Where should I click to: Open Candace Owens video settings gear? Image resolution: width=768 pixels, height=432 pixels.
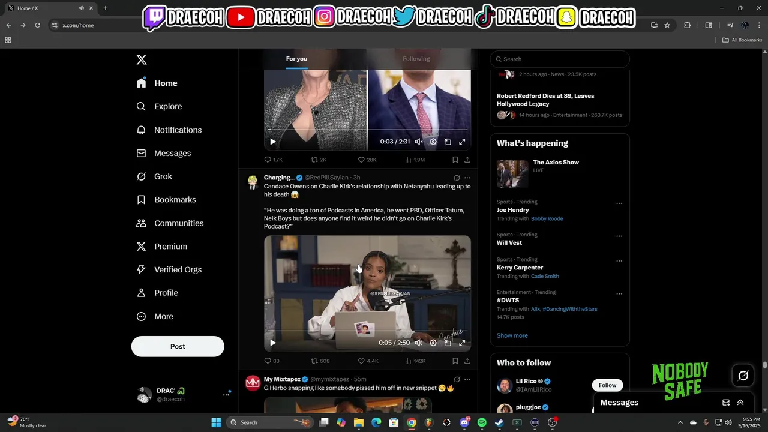coord(433,343)
